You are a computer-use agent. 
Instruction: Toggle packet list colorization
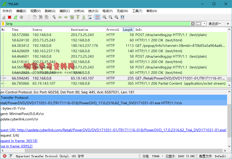tap(97, 17)
